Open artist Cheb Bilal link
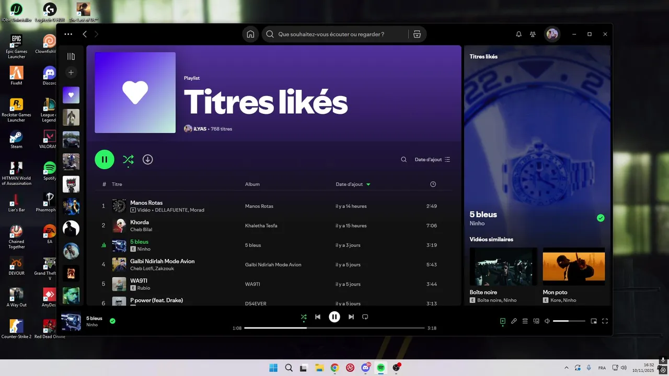 click(x=141, y=230)
